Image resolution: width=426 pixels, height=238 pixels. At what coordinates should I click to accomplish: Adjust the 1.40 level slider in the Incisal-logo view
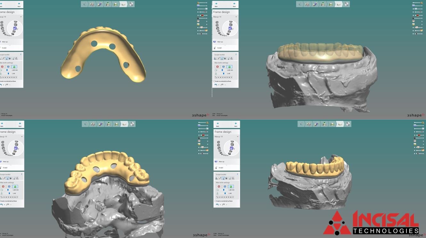point(225,193)
